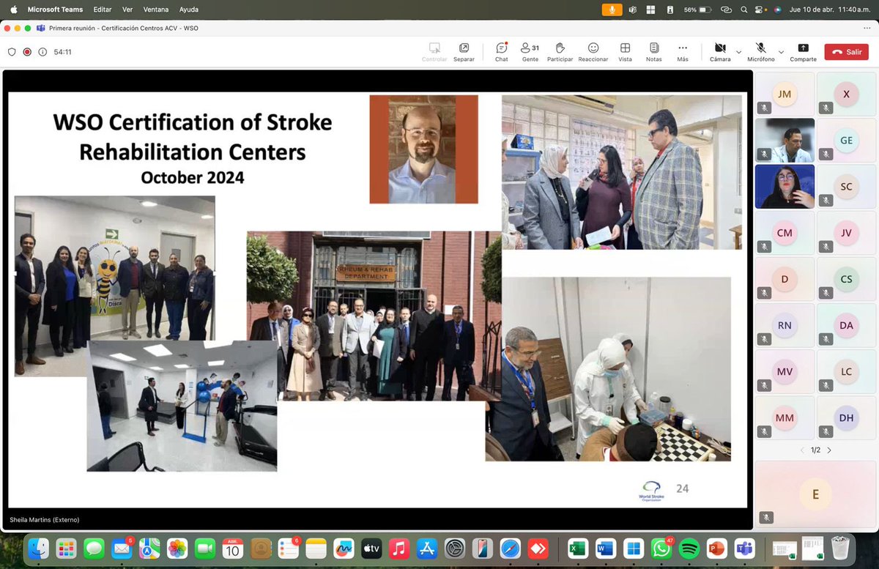Change meeting layout with the Vista icon
This screenshot has width=879, height=569.
(625, 51)
